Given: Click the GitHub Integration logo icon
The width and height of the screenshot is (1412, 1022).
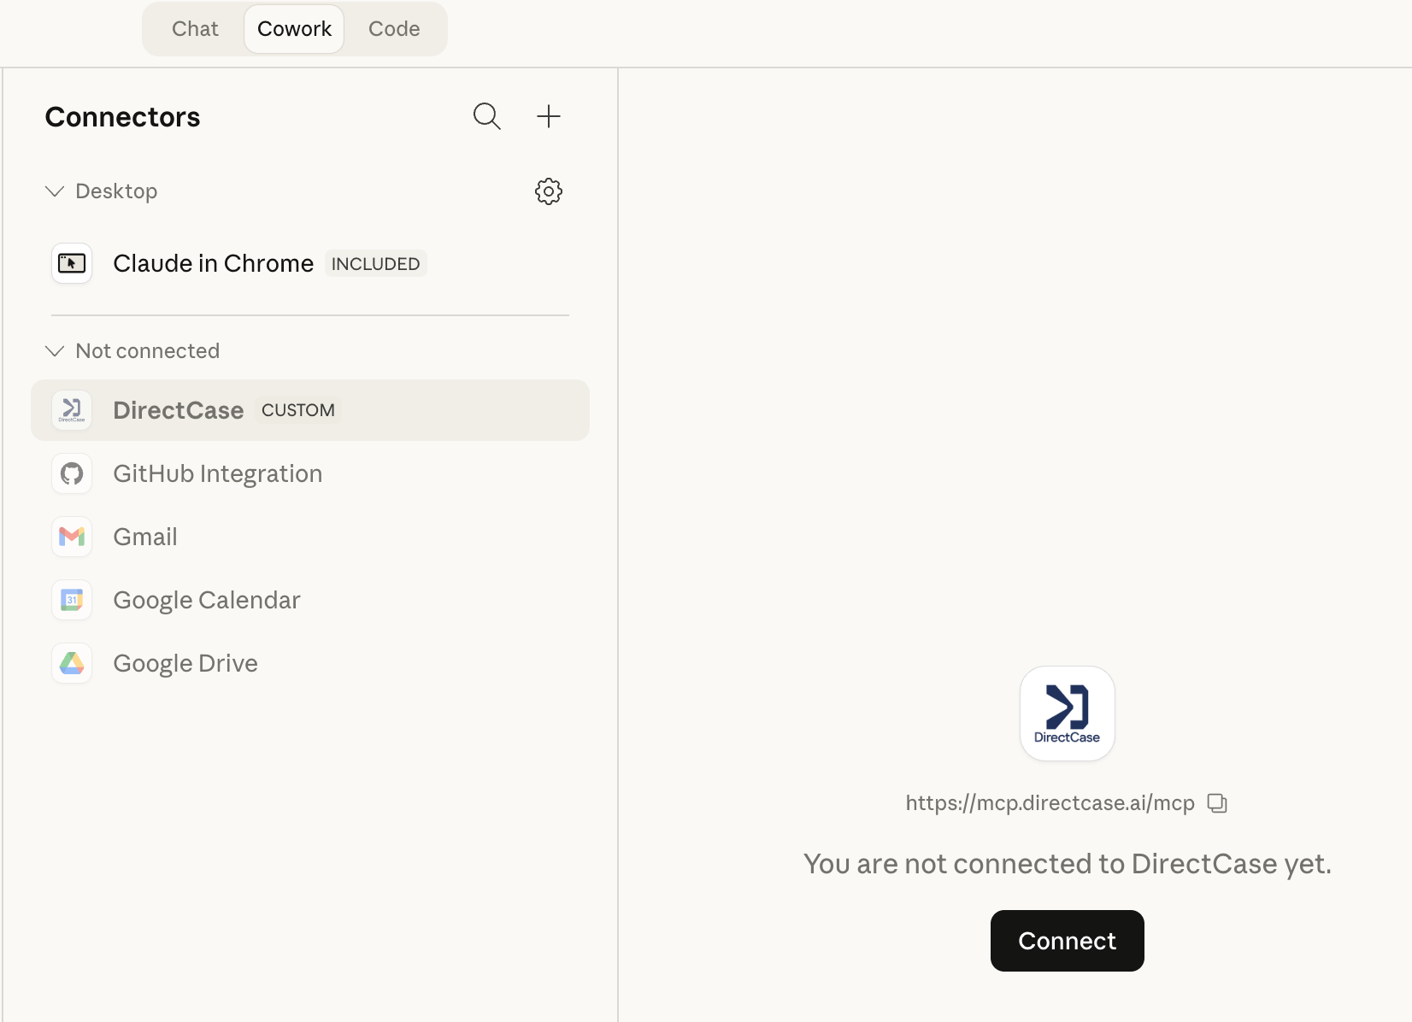Looking at the screenshot, I should pos(72,473).
